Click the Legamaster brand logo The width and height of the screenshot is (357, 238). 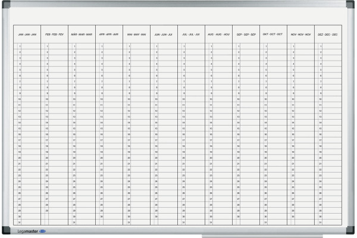click(32, 231)
